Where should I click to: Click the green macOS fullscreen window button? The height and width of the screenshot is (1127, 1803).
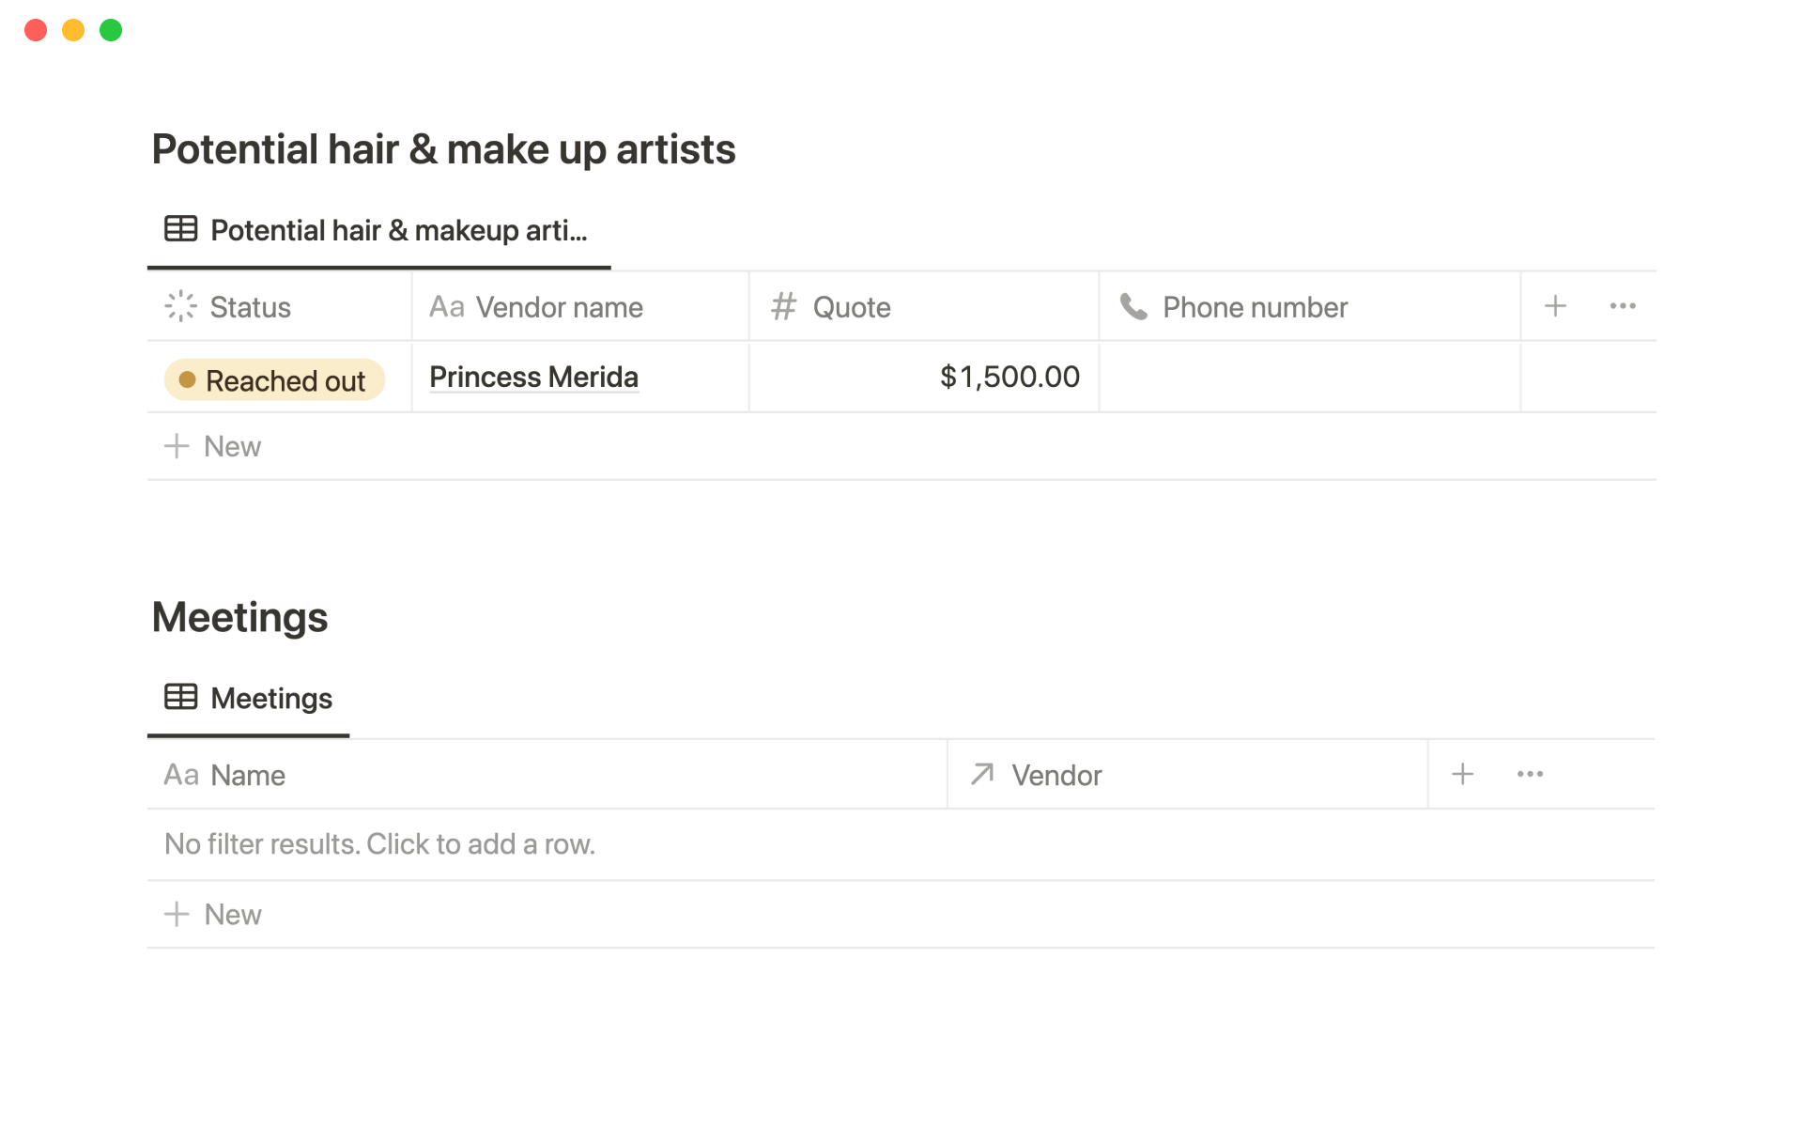tap(111, 30)
